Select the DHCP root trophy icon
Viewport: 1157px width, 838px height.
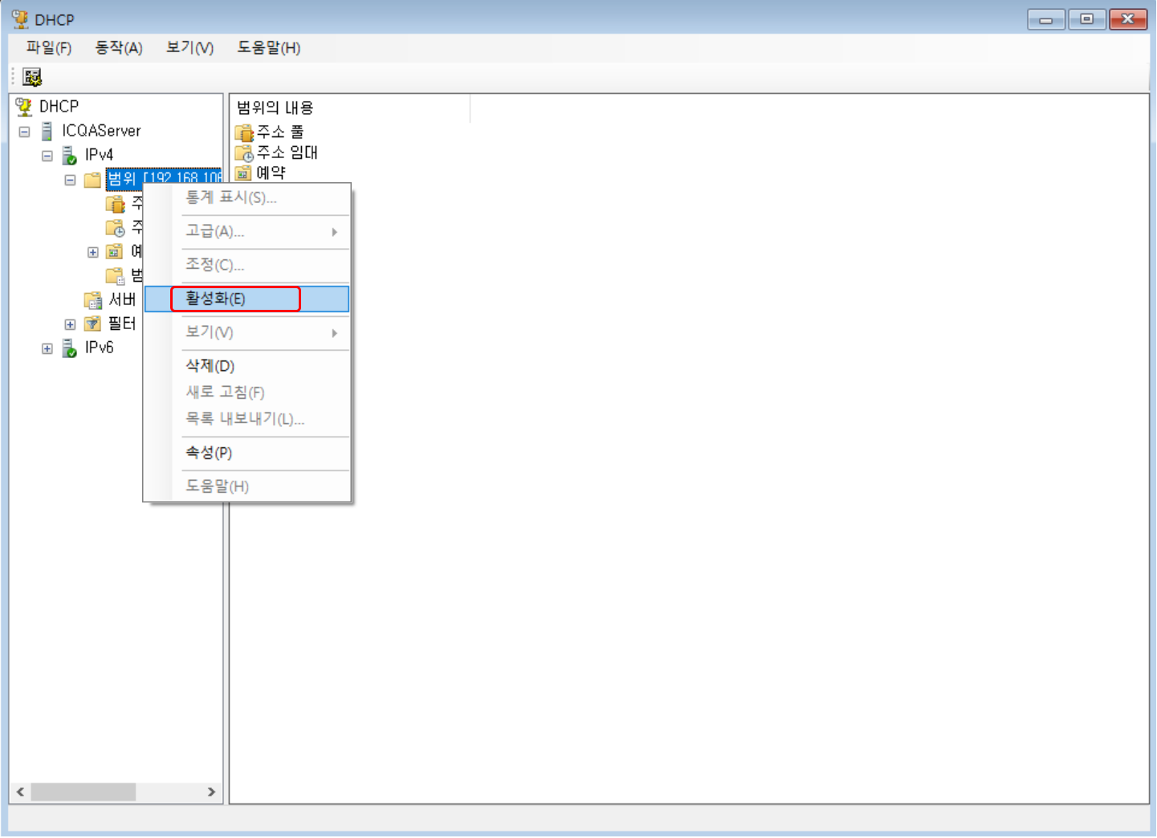(24, 106)
